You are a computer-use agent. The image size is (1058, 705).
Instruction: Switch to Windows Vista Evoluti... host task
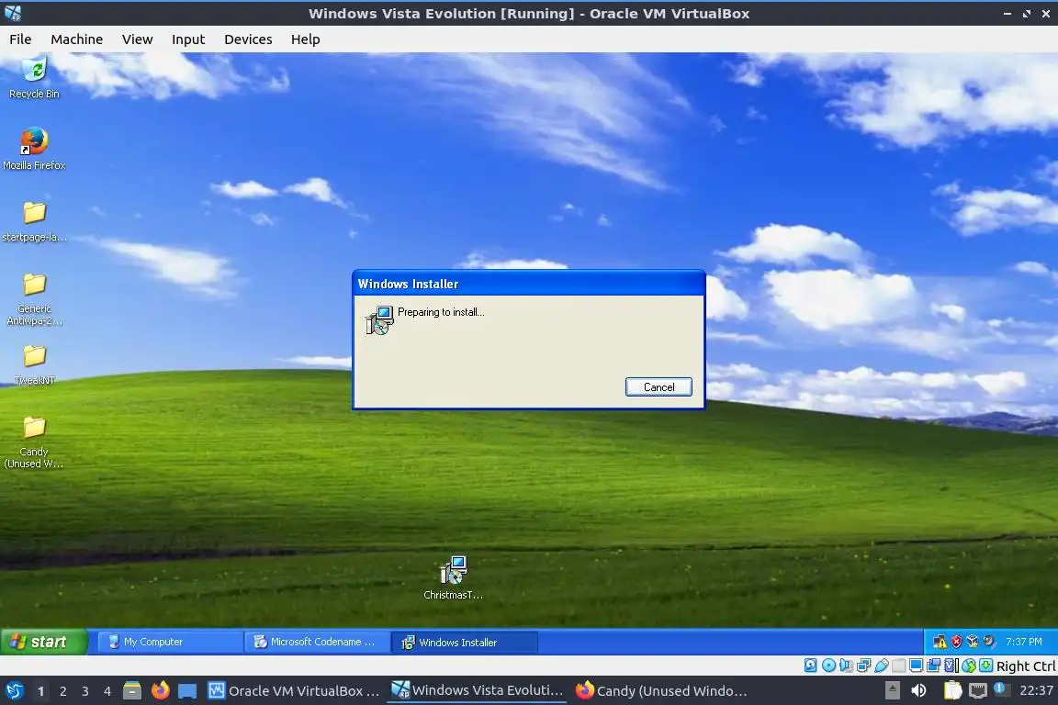point(478,690)
